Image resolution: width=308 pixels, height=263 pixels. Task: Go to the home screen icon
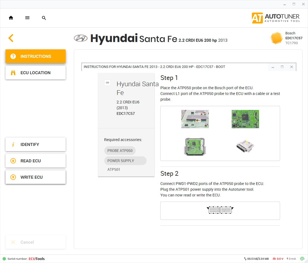click(11, 18)
